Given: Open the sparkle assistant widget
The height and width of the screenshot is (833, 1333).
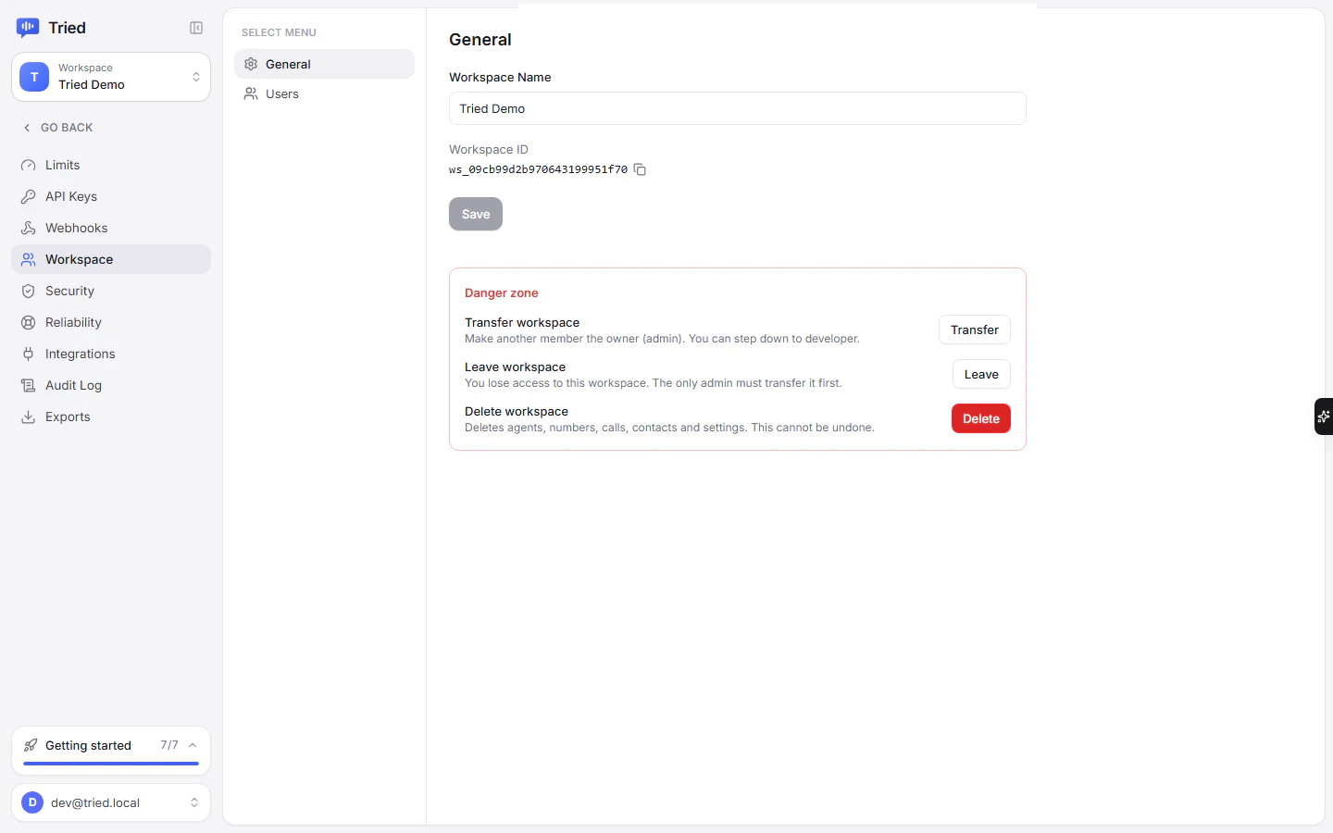Looking at the screenshot, I should click(1324, 416).
